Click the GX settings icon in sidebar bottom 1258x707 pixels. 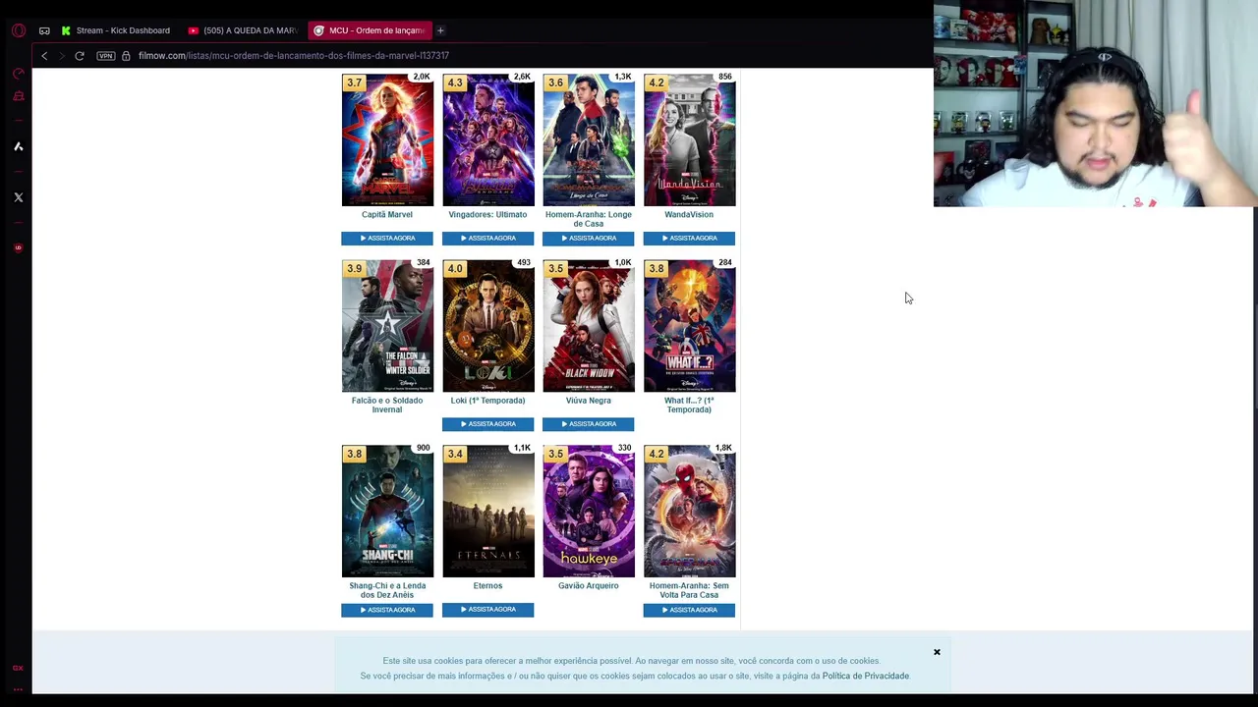[x=18, y=668]
